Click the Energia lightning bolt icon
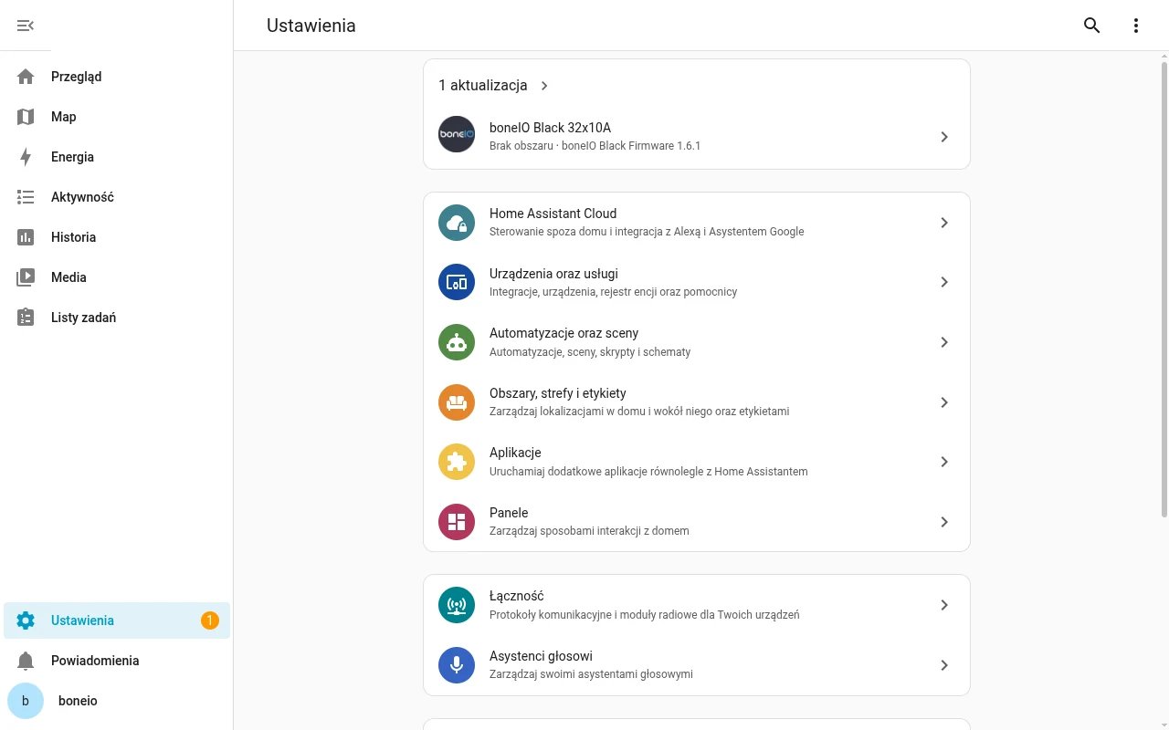The height and width of the screenshot is (730, 1169). point(26,157)
